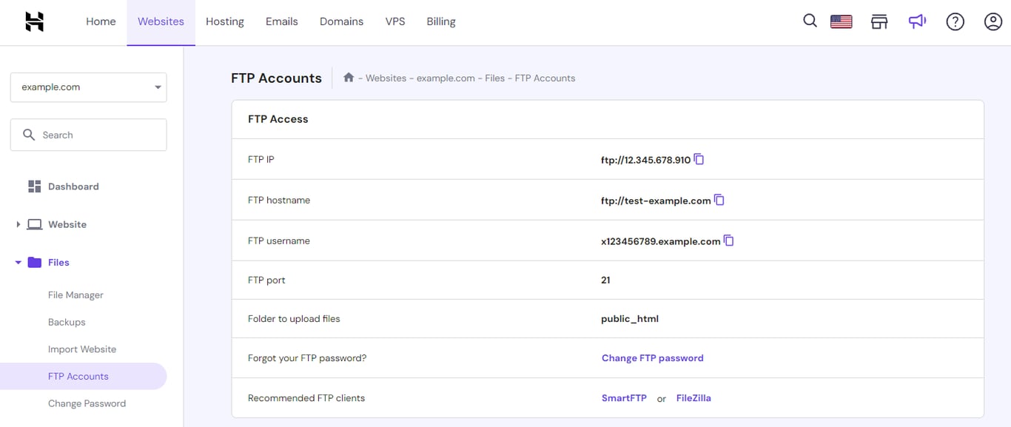Open help via the question mark icon
Image resolution: width=1011 pixels, height=427 pixels.
pyautogui.click(x=955, y=21)
